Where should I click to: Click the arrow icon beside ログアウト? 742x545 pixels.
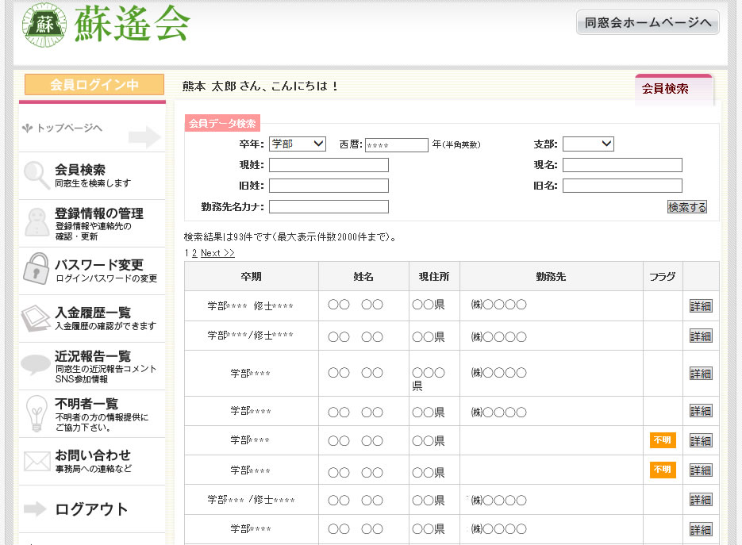(37, 509)
